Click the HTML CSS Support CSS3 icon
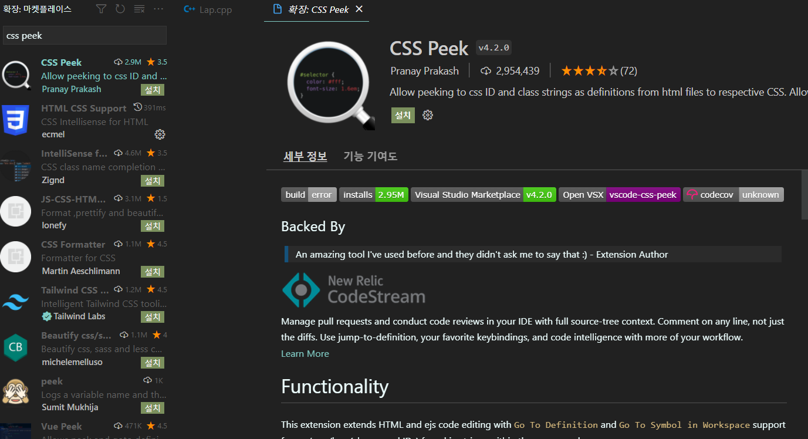The width and height of the screenshot is (808, 439). (16, 120)
